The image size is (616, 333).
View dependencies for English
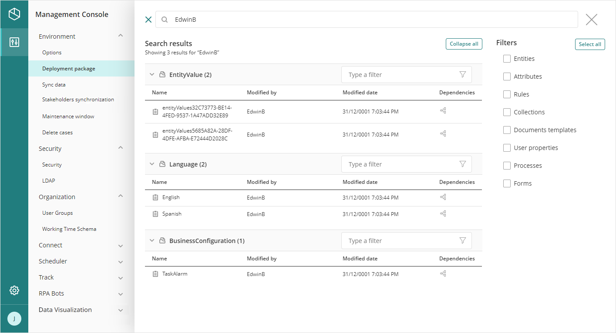(443, 197)
